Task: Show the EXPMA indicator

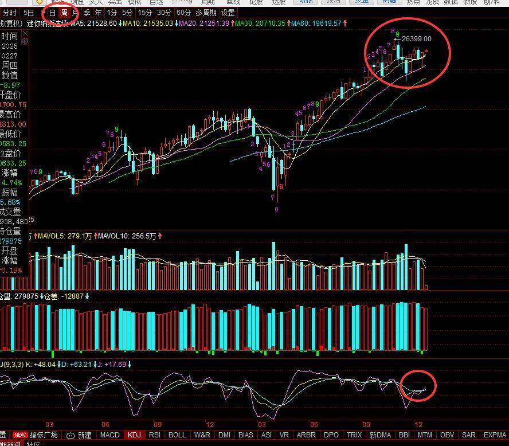Action: [495, 435]
